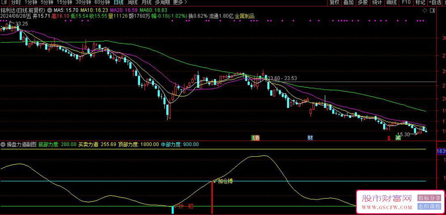The image size is (446, 215).
Task: Click the diamond icon in chart corner
Action: pyautogui.click(x=425, y=11)
